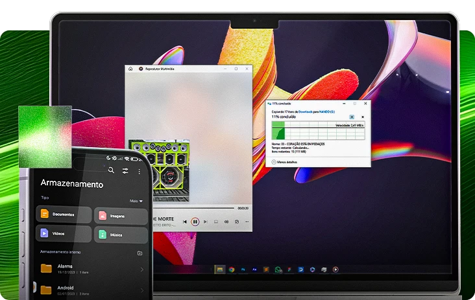The image size is (475, 300).
Task: Open the NANDO (G:) destination link
Action: (326, 111)
